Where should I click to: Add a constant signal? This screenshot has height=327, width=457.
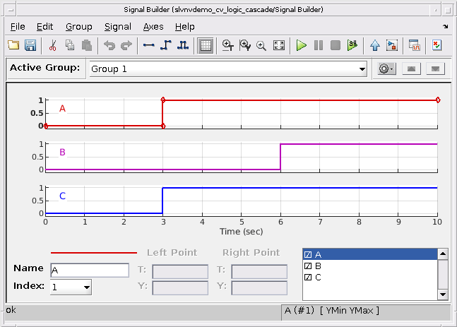tap(148, 45)
